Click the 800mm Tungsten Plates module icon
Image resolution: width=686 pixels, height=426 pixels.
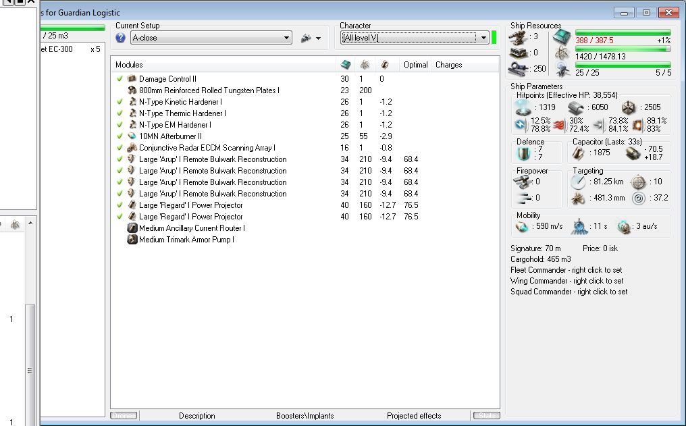click(132, 90)
